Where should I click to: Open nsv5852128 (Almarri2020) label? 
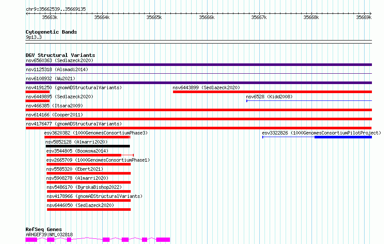point(76,142)
